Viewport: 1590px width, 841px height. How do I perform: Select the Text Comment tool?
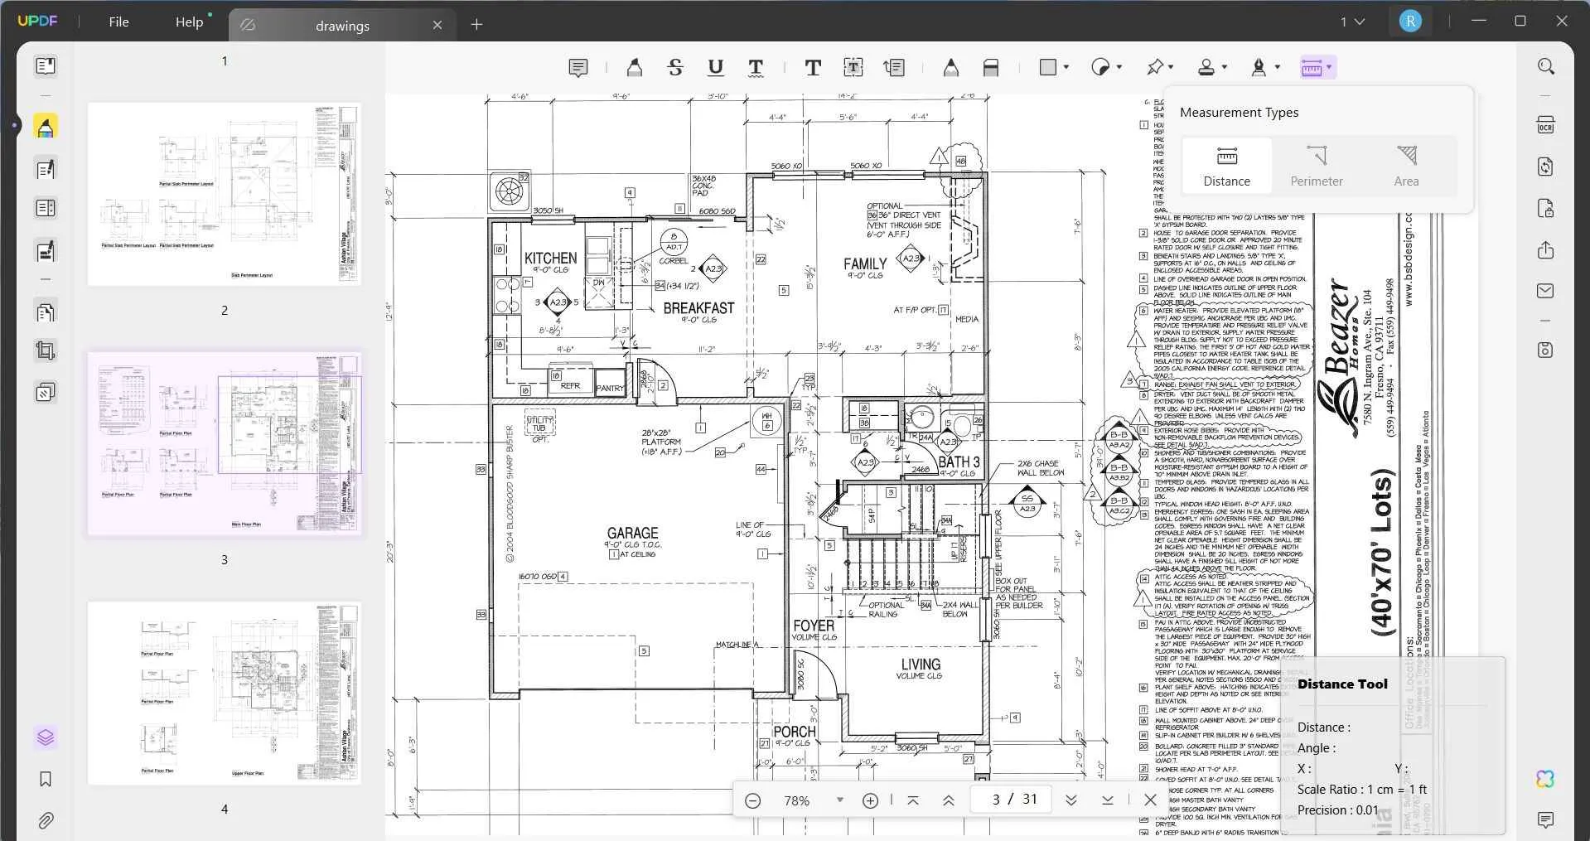(x=813, y=68)
